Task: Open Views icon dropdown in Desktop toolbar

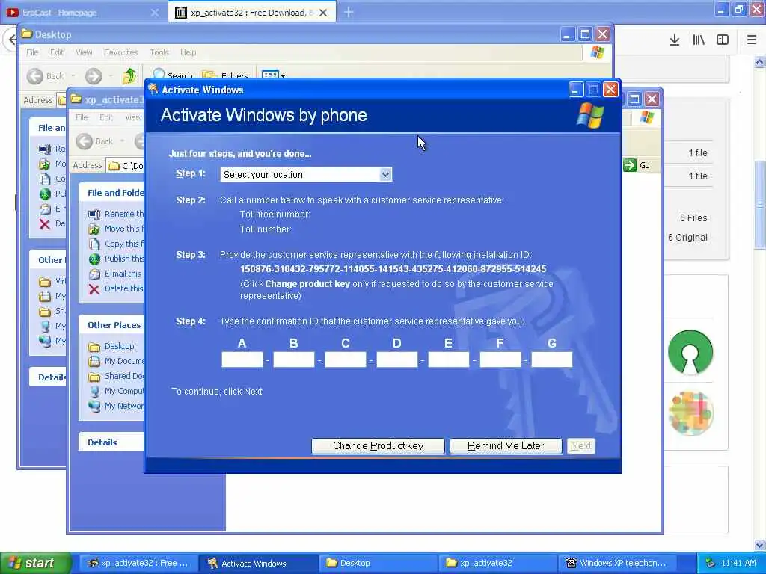Action: 274,75
